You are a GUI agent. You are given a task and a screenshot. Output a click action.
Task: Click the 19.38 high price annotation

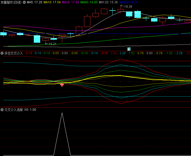point(128,7)
